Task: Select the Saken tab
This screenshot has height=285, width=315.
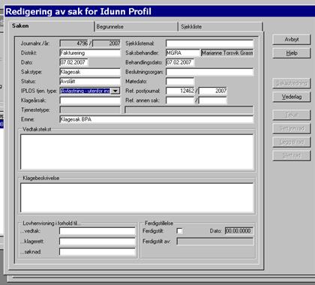Action: [52, 26]
